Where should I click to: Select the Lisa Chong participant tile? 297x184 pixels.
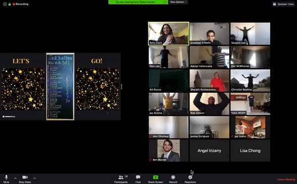250,150
